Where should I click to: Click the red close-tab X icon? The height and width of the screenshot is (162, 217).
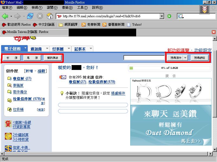[214, 32]
